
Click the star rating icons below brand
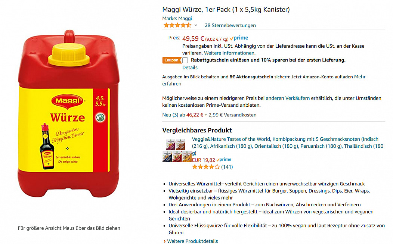click(177, 25)
